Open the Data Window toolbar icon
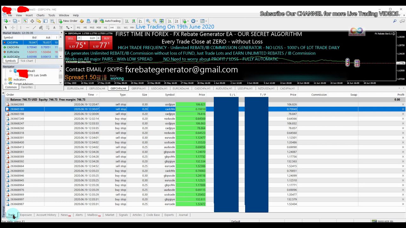This screenshot has width=406, height=228. click(32, 21)
